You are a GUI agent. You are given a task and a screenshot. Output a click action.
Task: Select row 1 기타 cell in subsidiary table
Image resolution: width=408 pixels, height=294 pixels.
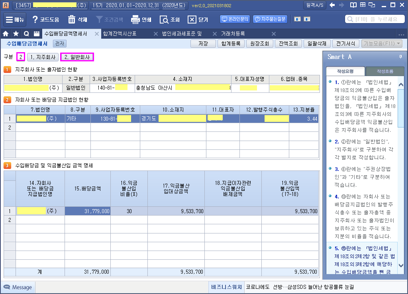click(78, 119)
